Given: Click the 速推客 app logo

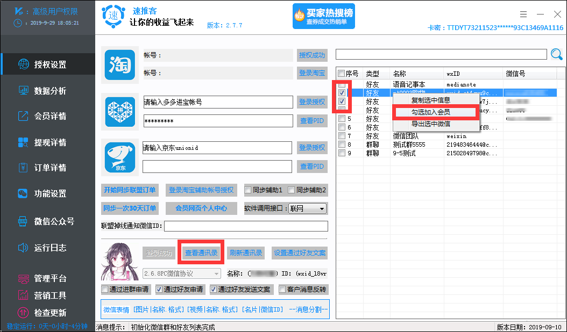Looking at the screenshot, I should point(114,16).
